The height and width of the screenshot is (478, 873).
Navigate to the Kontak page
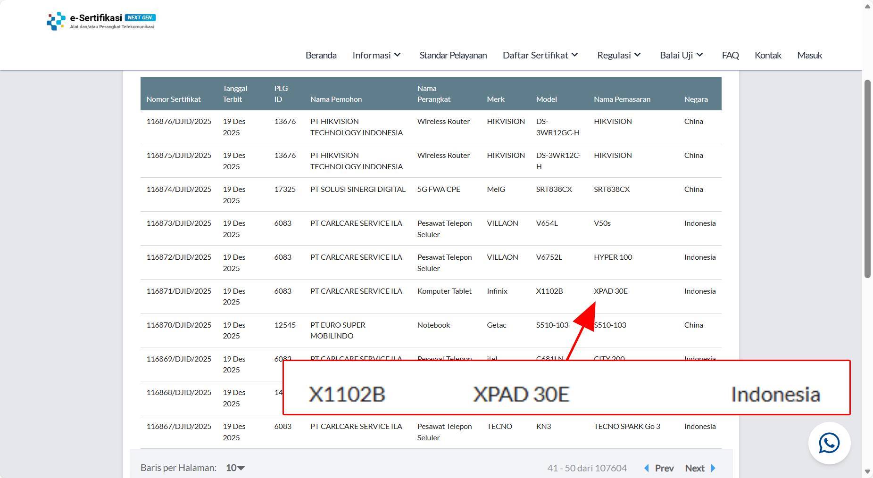click(x=768, y=55)
